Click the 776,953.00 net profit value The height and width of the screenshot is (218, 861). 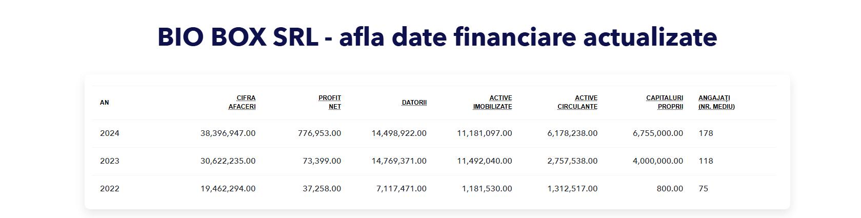coord(319,133)
